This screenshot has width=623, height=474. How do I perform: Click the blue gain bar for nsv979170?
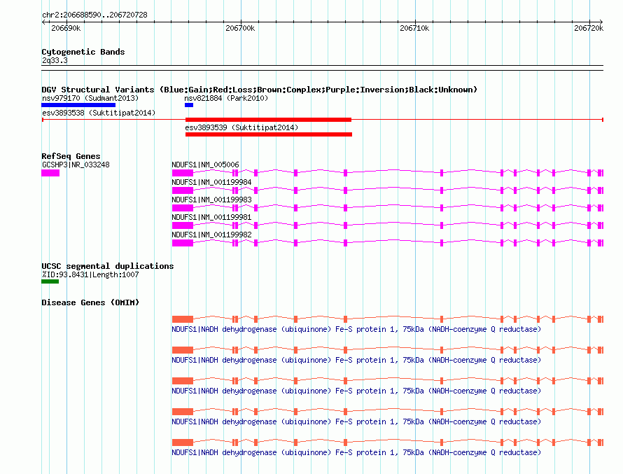(78, 105)
